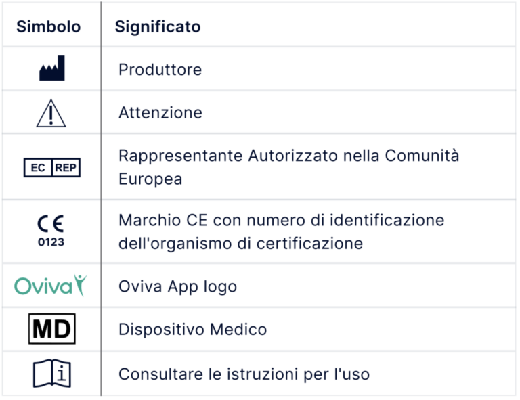Click dell'organismo di certificazione text line
Viewport: 520px width, 400px height.
pyautogui.click(x=241, y=244)
